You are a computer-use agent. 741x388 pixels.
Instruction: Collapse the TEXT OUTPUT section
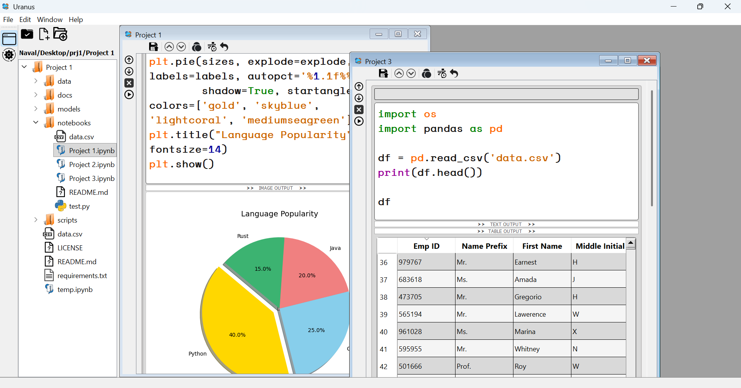point(506,224)
